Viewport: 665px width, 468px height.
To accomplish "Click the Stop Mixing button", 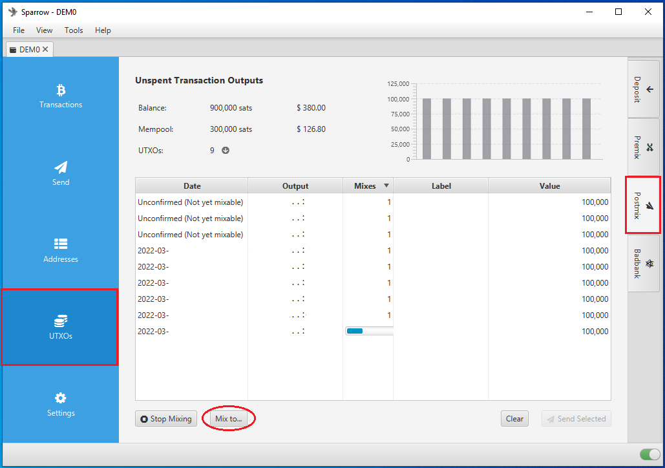I will [166, 419].
